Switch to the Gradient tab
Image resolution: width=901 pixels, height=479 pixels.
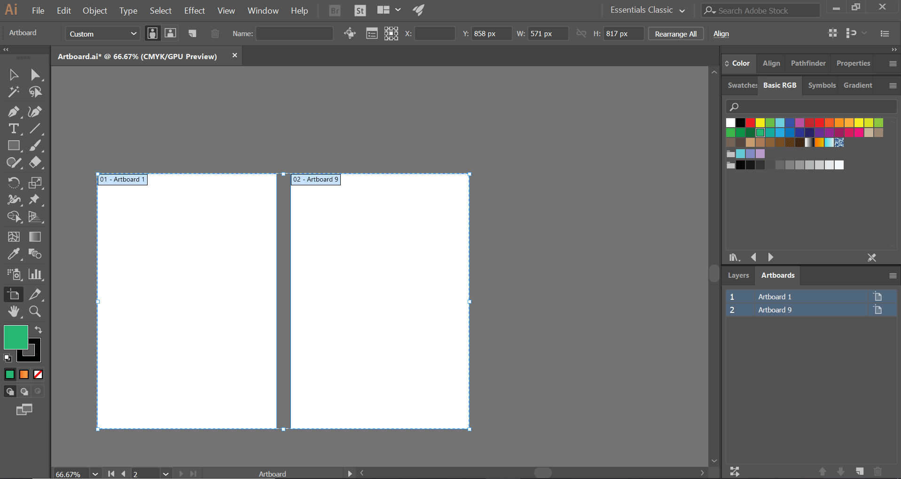pos(858,85)
